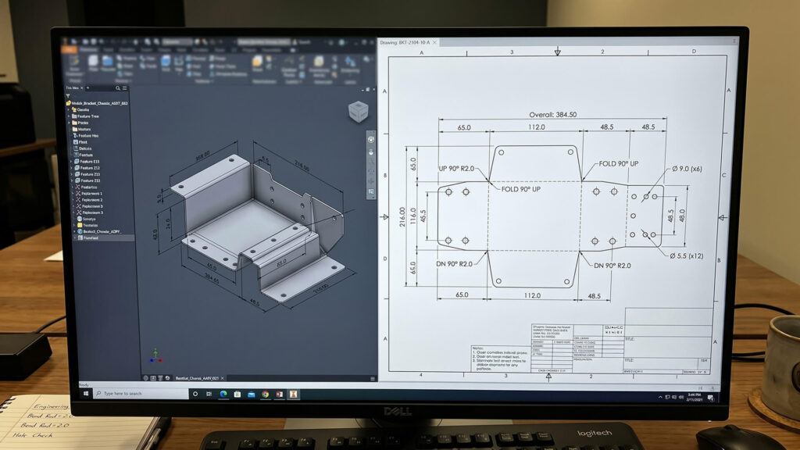This screenshot has height=450, width=800.
Task: Click the first round icon left of document tab
Action: click(146, 378)
